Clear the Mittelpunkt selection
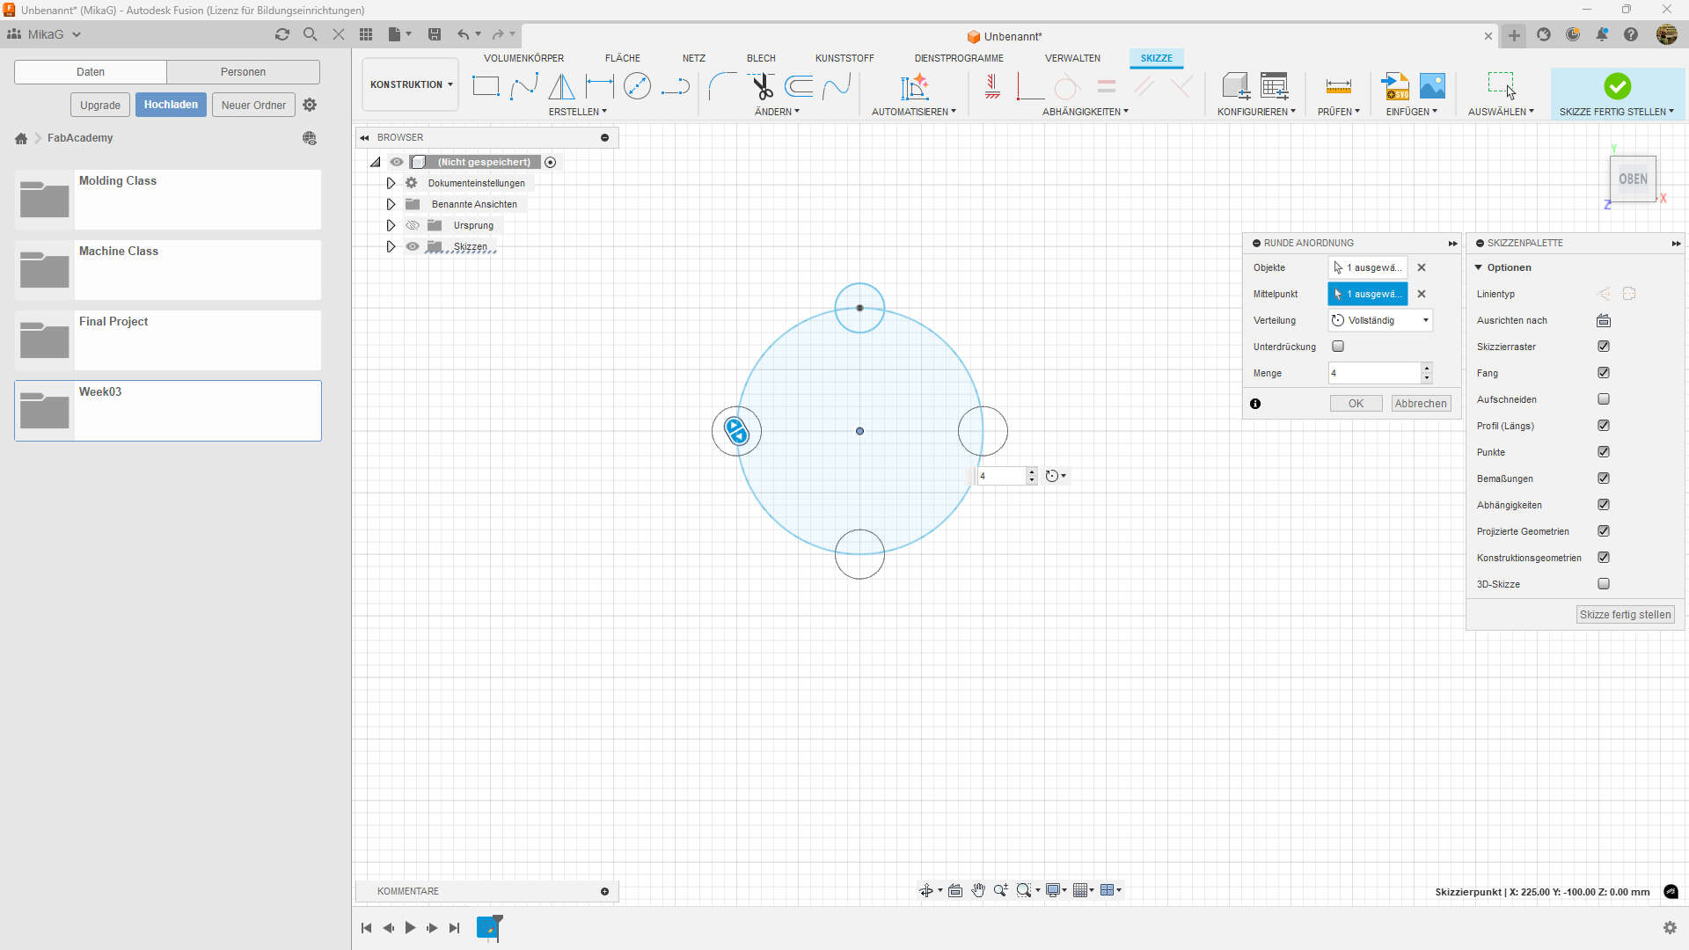This screenshot has height=950, width=1689. coord(1422,294)
